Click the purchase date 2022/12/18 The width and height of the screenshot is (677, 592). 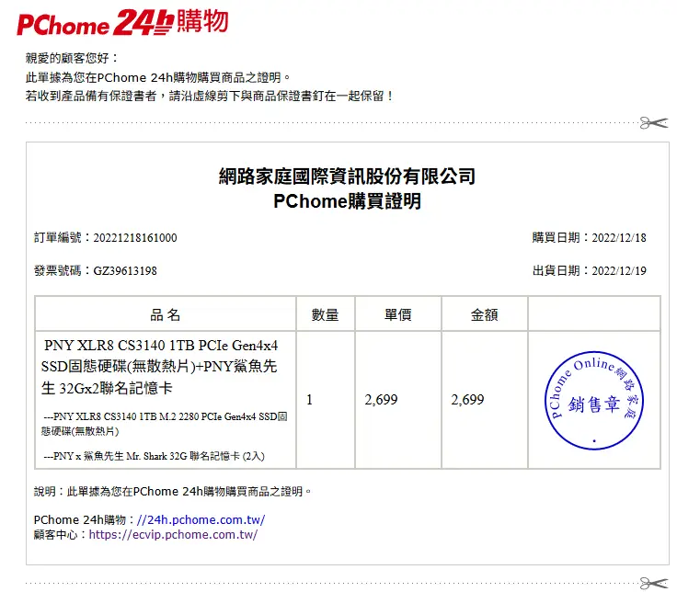618,238
